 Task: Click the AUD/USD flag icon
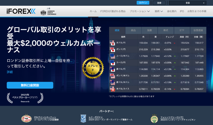pos(112,82)
